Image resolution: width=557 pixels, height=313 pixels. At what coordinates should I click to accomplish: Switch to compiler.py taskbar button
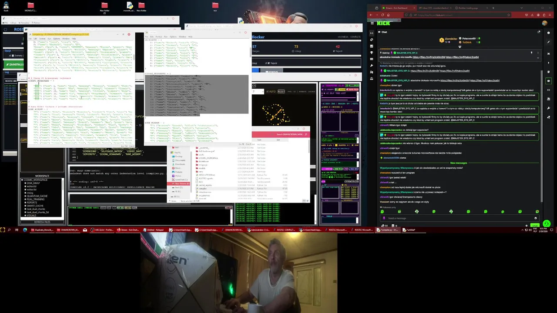click(x=387, y=230)
